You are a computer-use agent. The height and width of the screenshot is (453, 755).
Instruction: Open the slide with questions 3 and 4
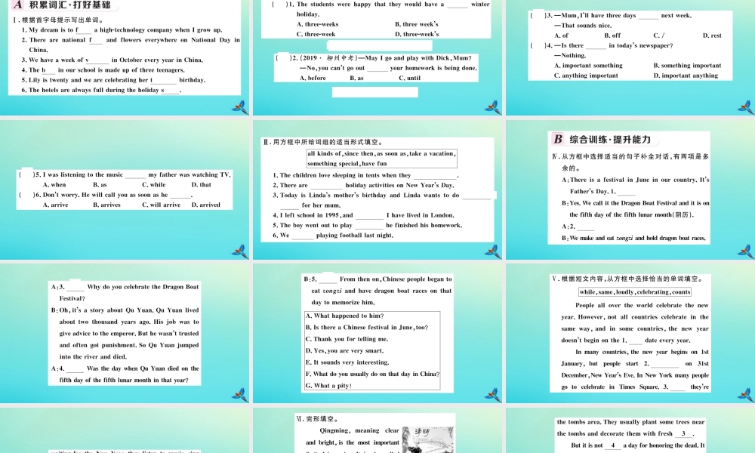[630, 57]
